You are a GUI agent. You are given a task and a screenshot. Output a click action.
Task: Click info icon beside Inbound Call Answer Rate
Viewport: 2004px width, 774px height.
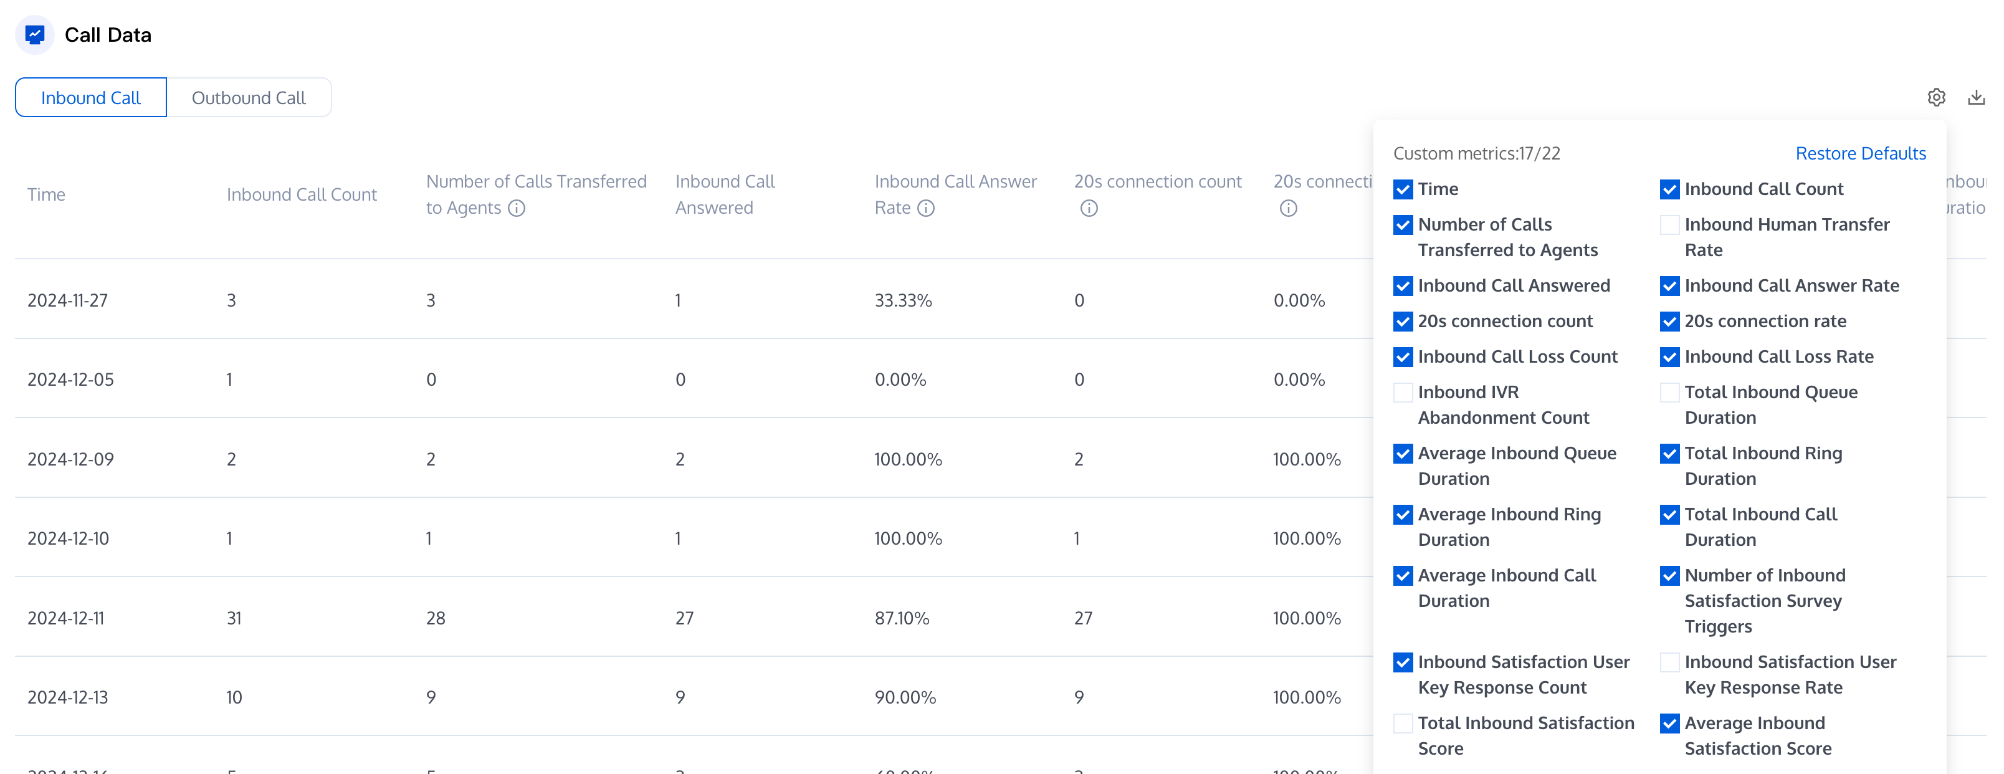(x=925, y=208)
